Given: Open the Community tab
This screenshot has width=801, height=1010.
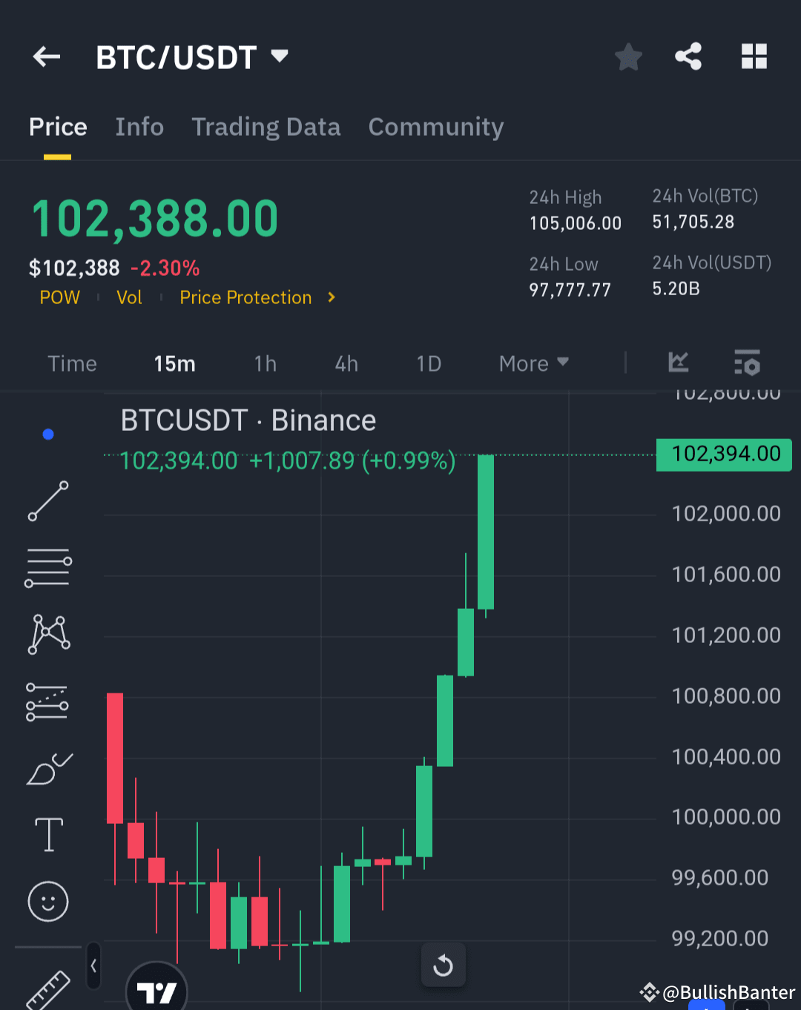Looking at the screenshot, I should pyautogui.click(x=435, y=127).
